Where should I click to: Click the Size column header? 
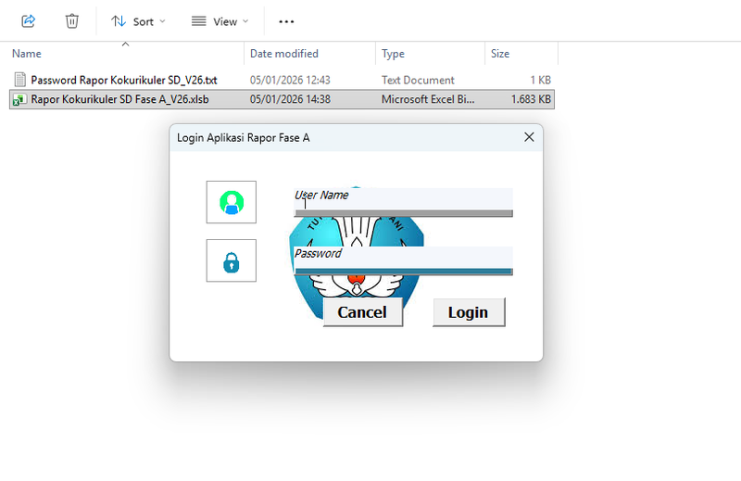pos(500,54)
